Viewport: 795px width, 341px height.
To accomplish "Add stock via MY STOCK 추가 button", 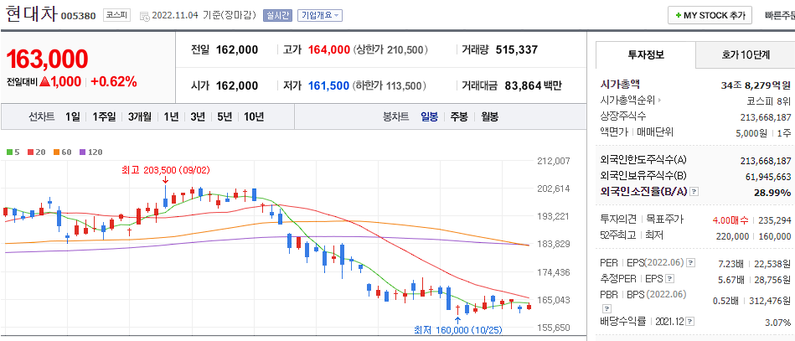I will tap(710, 15).
